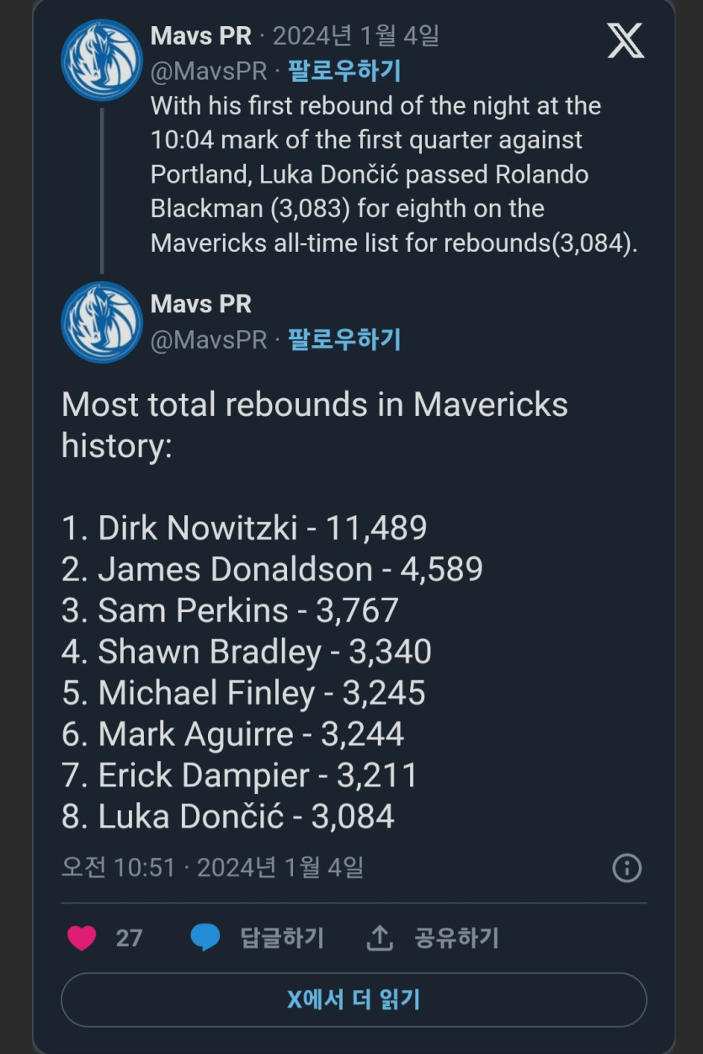
Task: Like the tweet with the heart icon
Action: [82, 938]
